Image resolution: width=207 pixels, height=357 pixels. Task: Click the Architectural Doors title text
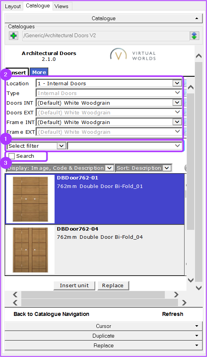pyautogui.click(x=49, y=53)
